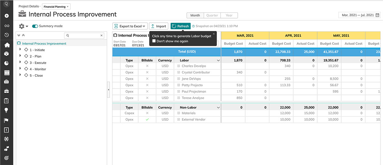Open the binders (portfolios) sidebar icon

(6, 73)
